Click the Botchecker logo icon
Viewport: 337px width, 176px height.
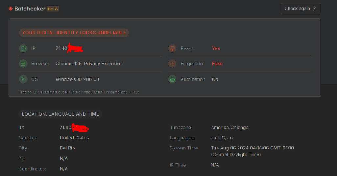pos(11,9)
